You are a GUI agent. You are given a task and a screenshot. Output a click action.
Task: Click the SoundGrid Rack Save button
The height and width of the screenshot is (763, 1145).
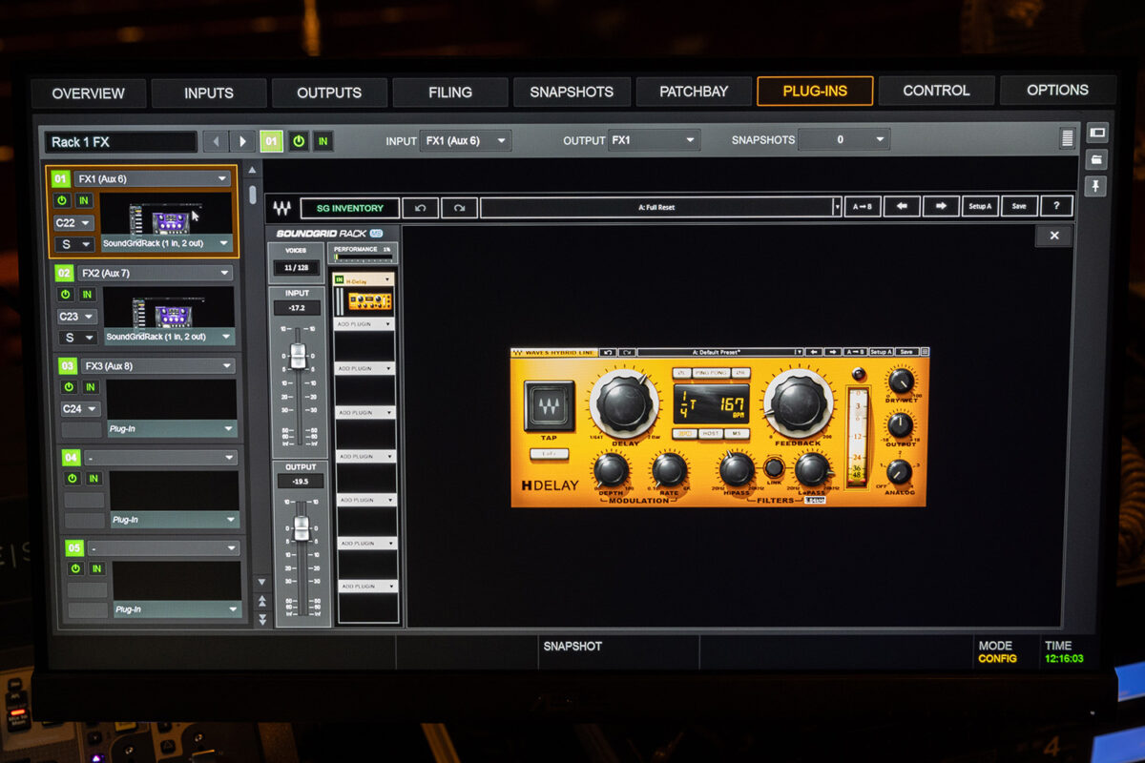[1019, 206]
